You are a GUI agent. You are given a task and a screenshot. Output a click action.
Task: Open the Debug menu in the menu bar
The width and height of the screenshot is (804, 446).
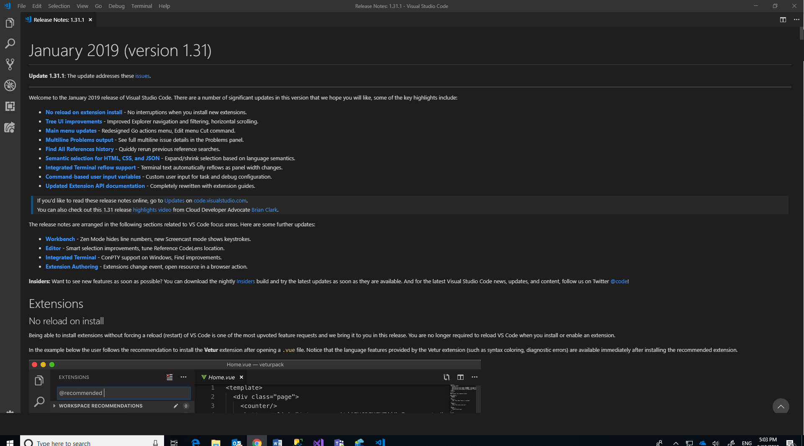[x=116, y=6]
